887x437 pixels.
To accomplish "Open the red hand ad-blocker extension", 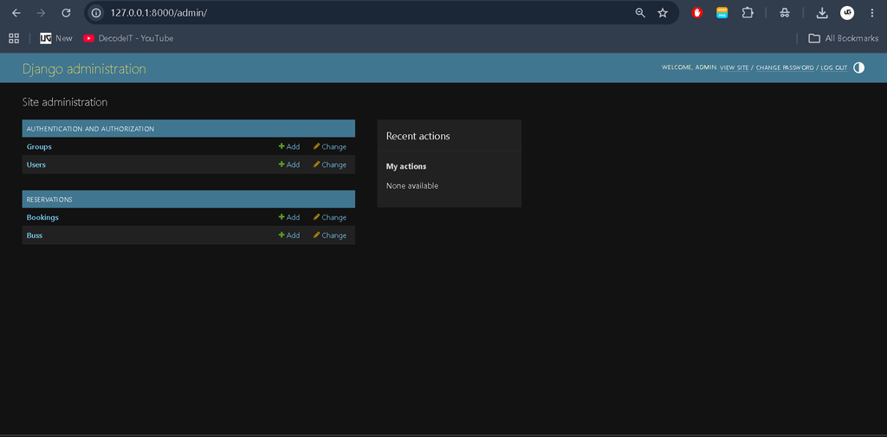I will pos(697,12).
